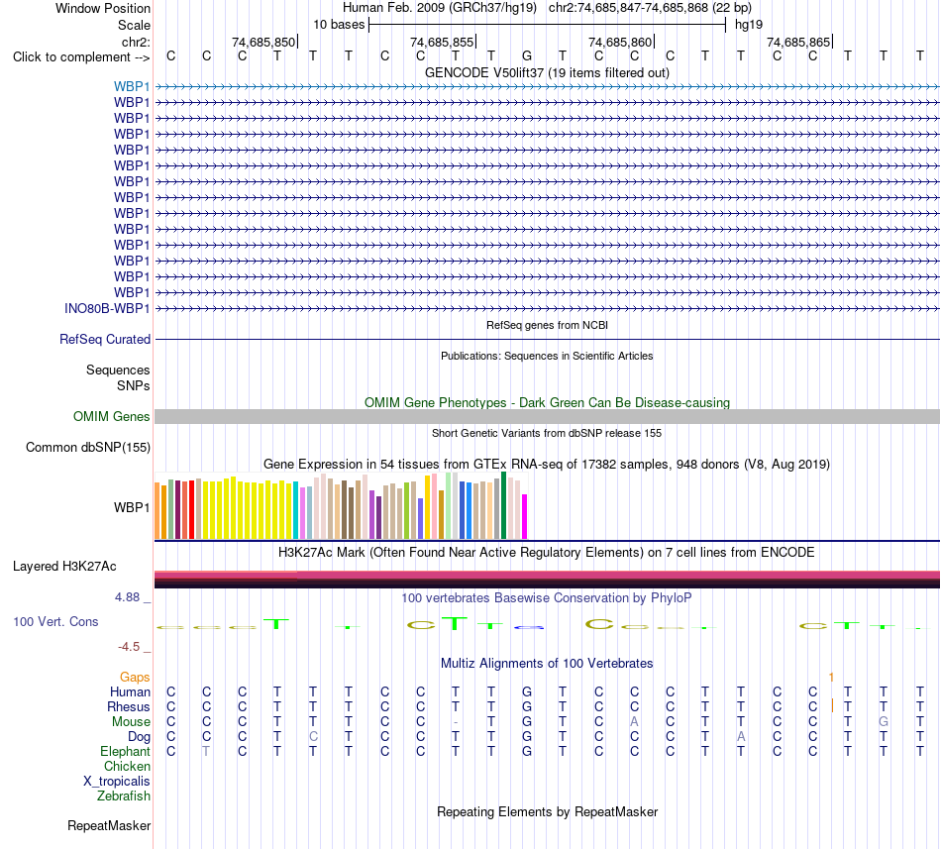
Task: Click the single G base in the reference sequence
Action: 527,56
